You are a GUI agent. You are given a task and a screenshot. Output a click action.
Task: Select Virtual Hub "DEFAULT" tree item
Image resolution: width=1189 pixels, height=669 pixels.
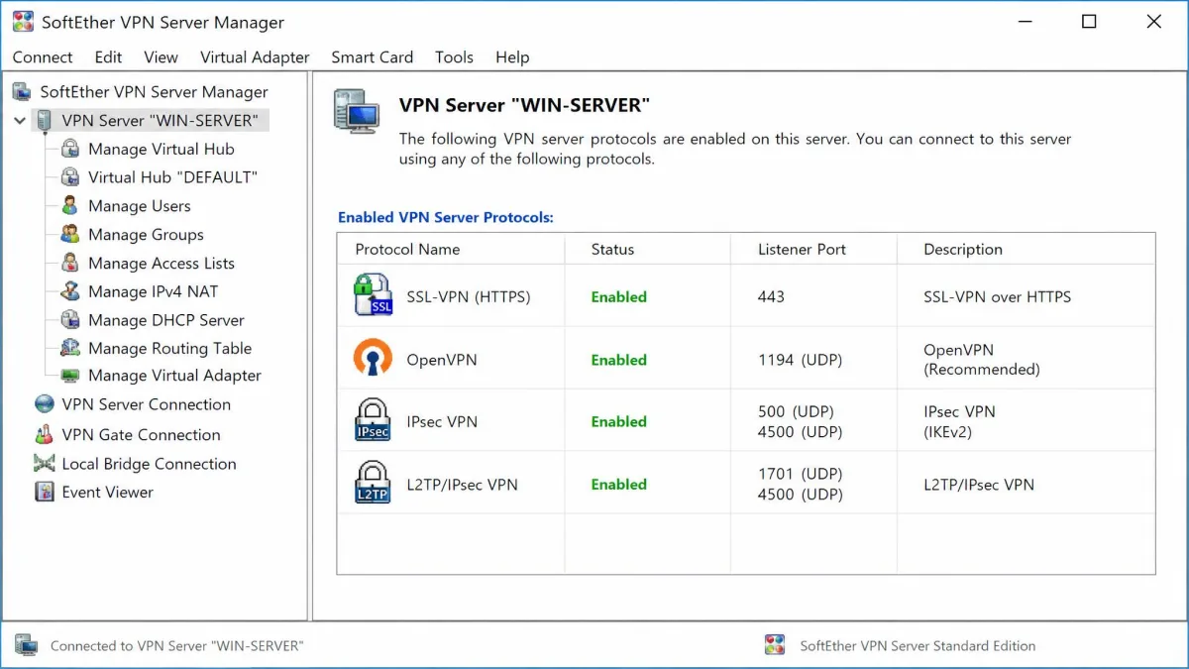[172, 177]
